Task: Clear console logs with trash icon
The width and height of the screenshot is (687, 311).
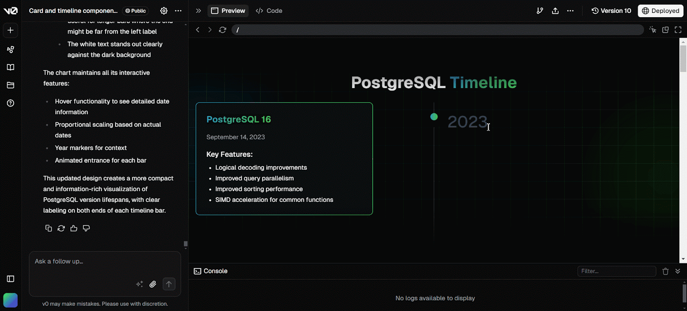Action: click(x=666, y=271)
